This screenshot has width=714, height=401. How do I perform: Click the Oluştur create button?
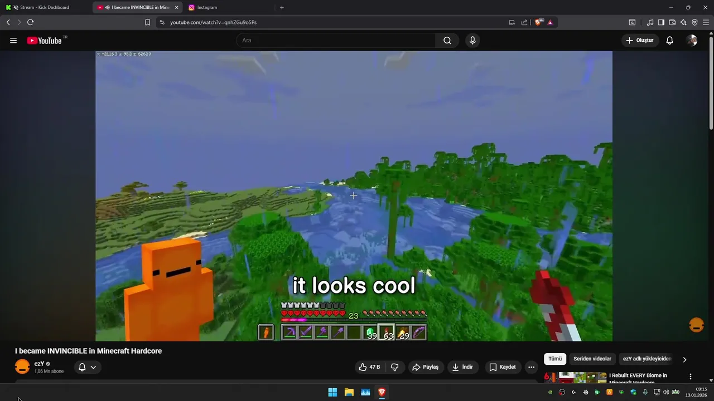coord(640,41)
